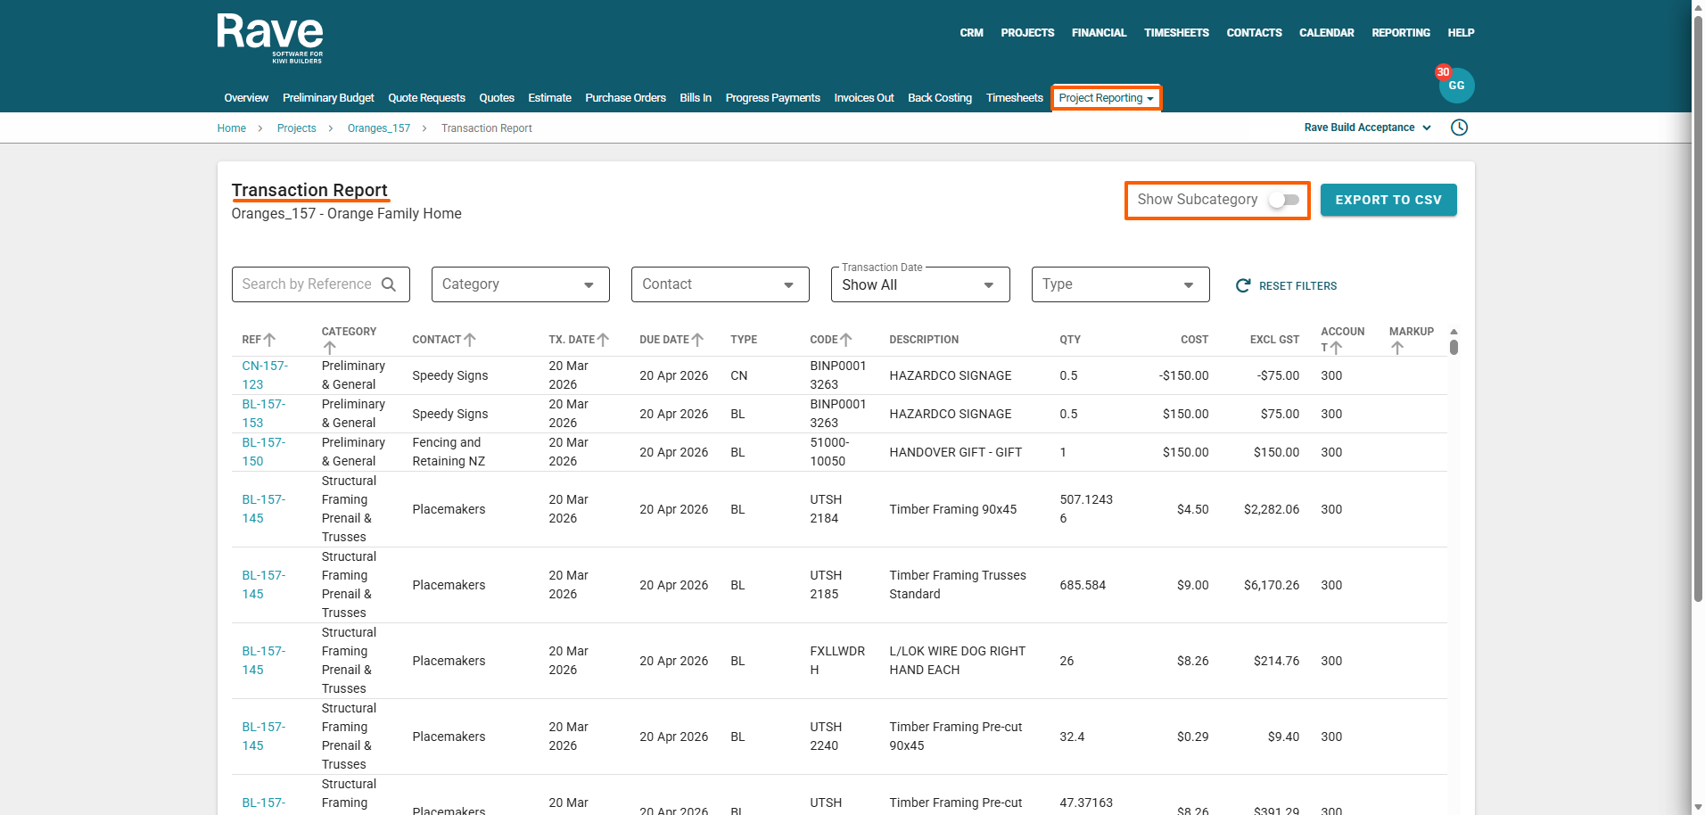Sort by DUE DATE column arrow
Image resolution: width=1705 pixels, height=815 pixels.
click(x=697, y=340)
